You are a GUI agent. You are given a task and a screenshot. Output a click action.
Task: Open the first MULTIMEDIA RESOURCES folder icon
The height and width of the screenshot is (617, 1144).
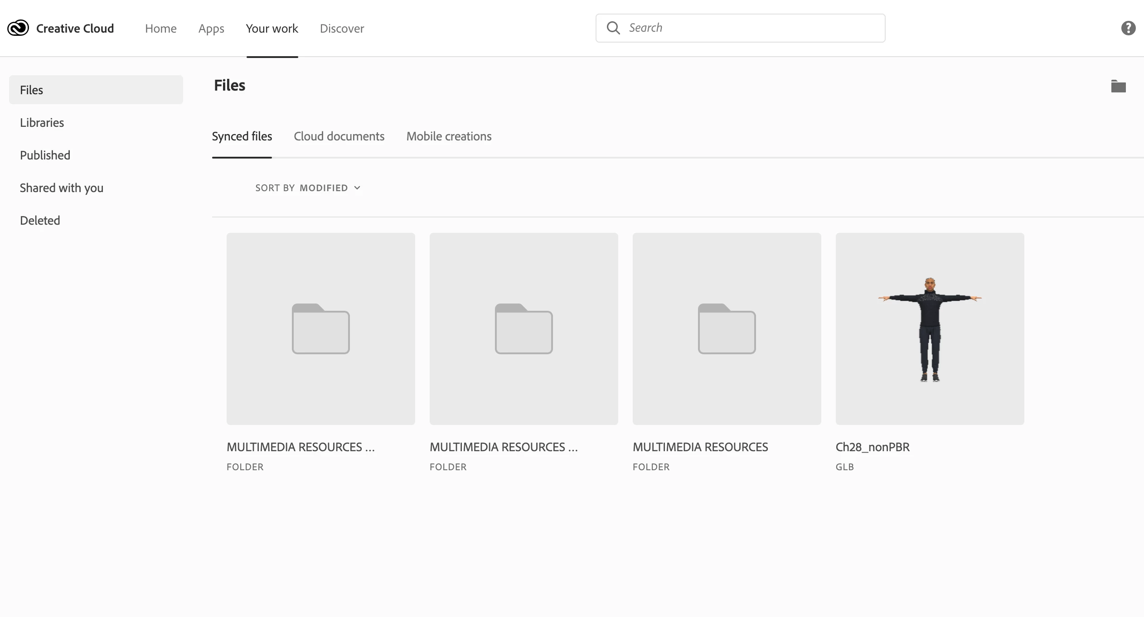tap(320, 329)
